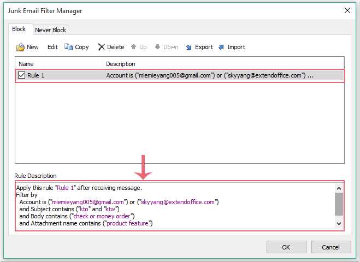Screen dimensions: 360x262
Task: Select Edit in the toolbar
Action: coord(52,47)
